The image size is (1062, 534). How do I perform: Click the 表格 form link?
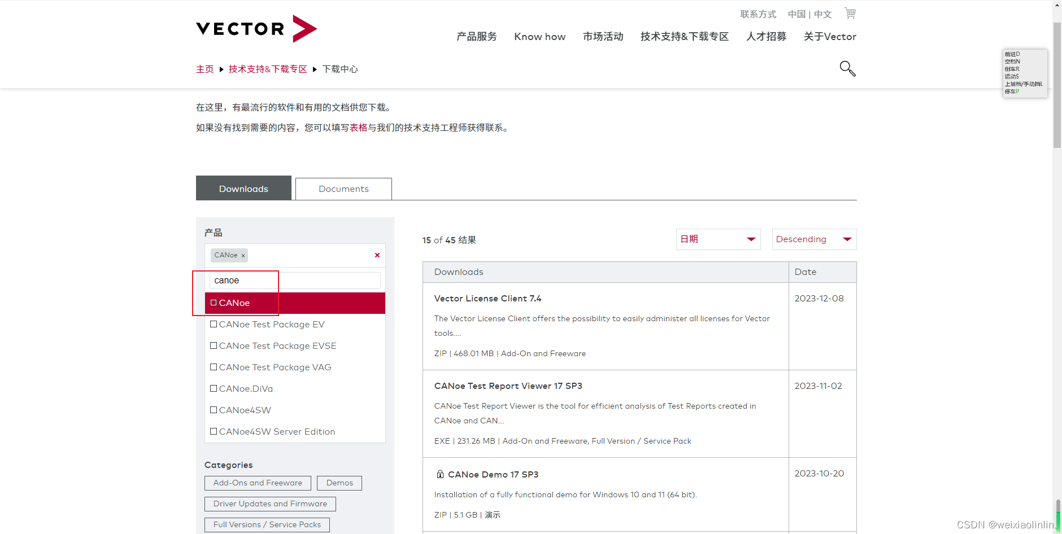click(359, 128)
